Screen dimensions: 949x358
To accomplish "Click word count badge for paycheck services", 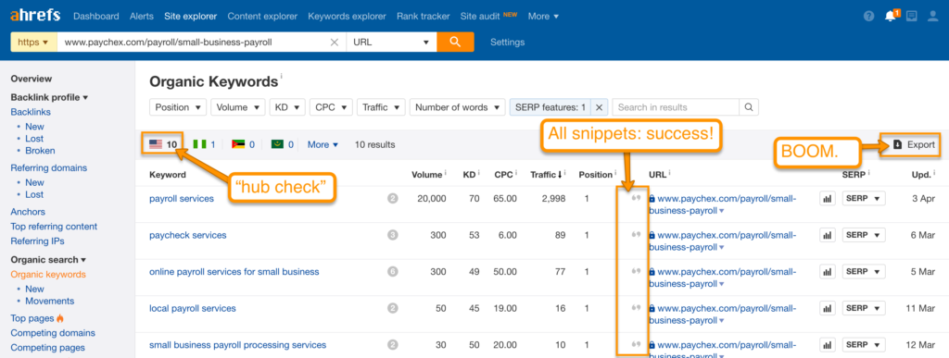I will coord(392,235).
